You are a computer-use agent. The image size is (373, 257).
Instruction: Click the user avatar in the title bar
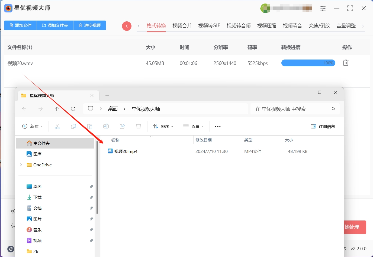click(x=265, y=8)
